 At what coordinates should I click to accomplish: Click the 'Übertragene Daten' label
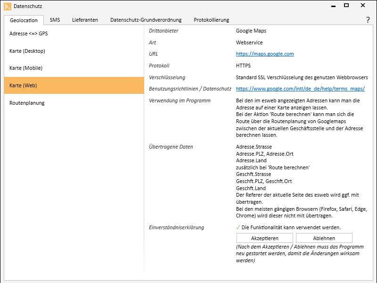[x=171, y=147]
